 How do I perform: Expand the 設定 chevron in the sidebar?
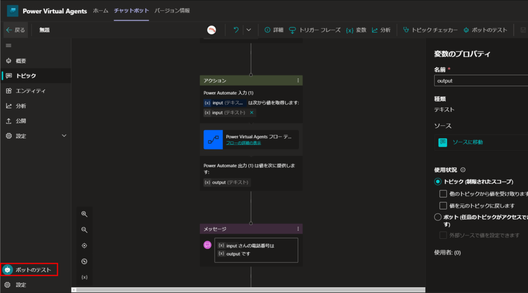[x=64, y=136]
